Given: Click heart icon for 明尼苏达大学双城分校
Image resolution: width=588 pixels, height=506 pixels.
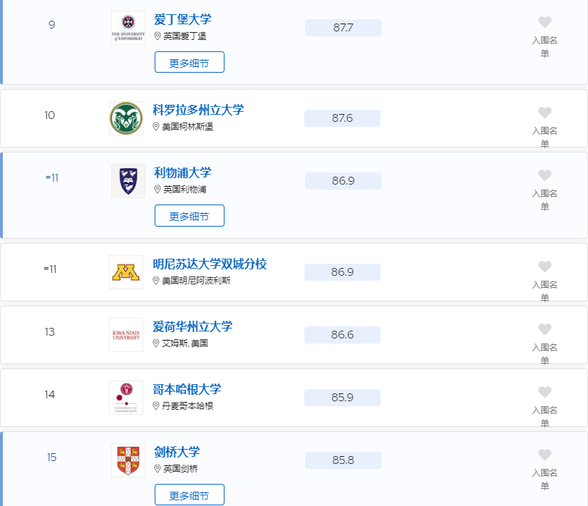Looking at the screenshot, I should (x=545, y=267).
